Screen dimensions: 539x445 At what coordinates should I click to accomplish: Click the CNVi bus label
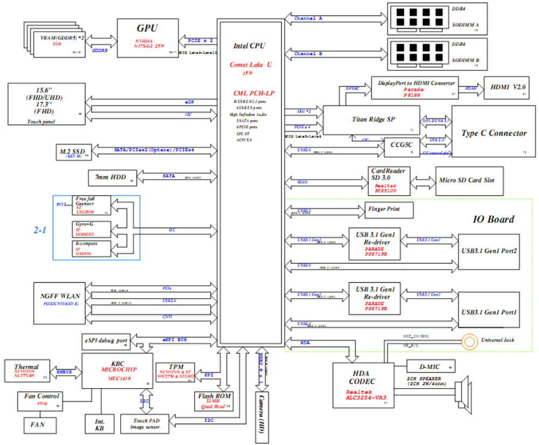point(168,317)
